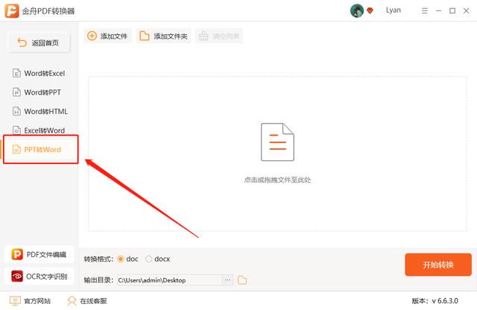
Task: Click the red OCR eye icon
Action: click(x=17, y=276)
